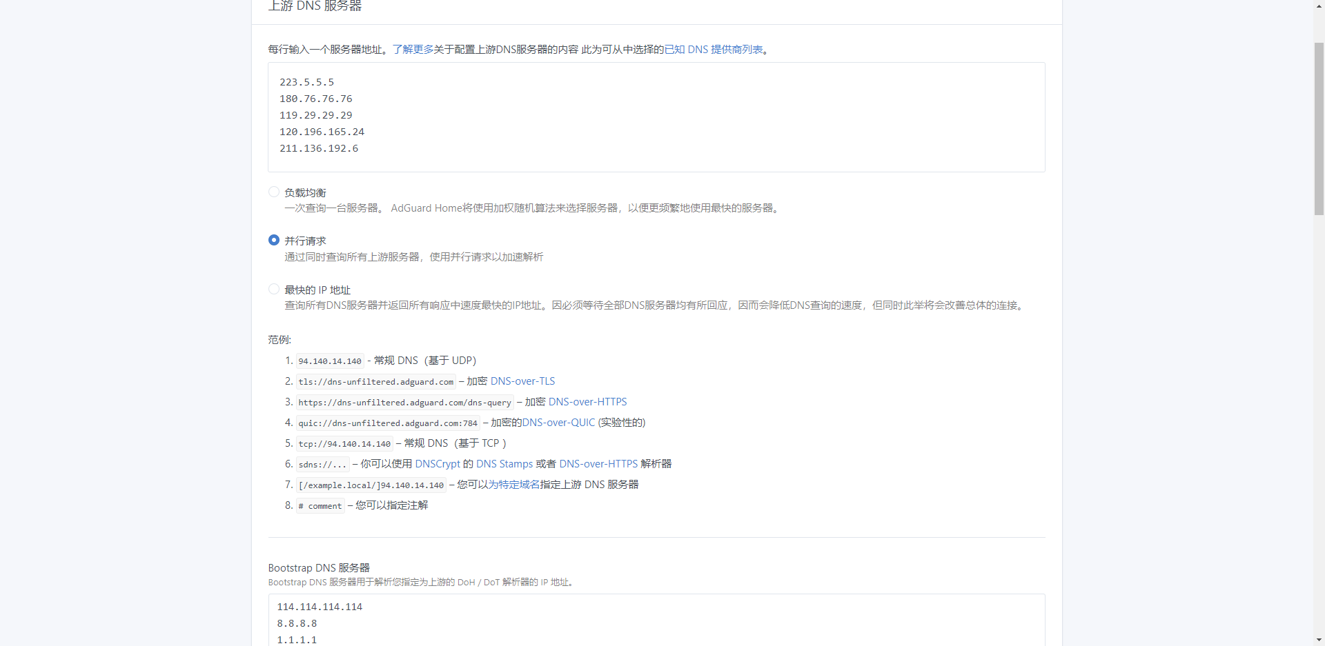Screen dimensions: 1325x646
Task: Click the 180.76.76.76 upstream entry
Action: click(x=315, y=99)
